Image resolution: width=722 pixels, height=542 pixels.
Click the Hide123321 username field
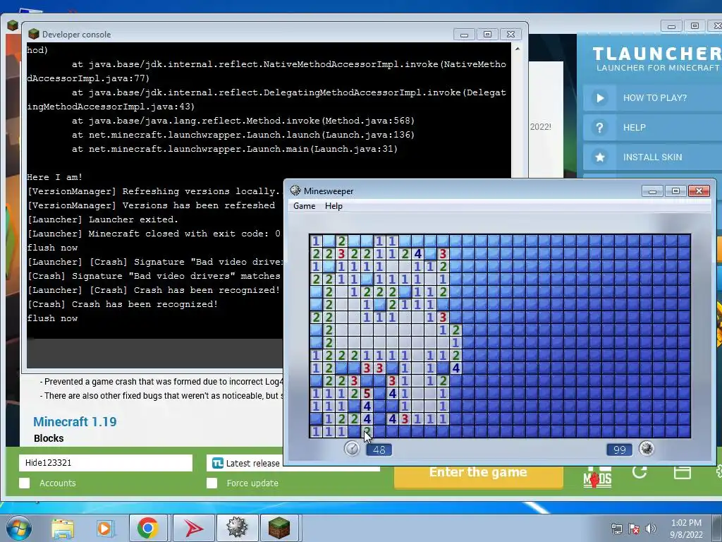[x=106, y=463]
